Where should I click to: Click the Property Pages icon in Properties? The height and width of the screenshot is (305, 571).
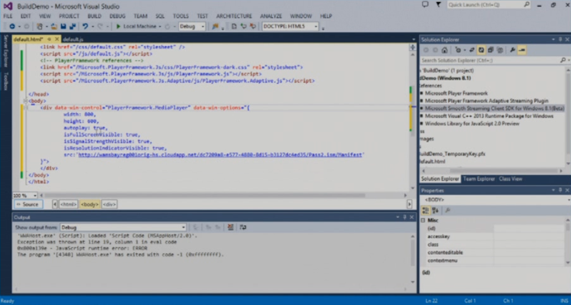[448, 210]
